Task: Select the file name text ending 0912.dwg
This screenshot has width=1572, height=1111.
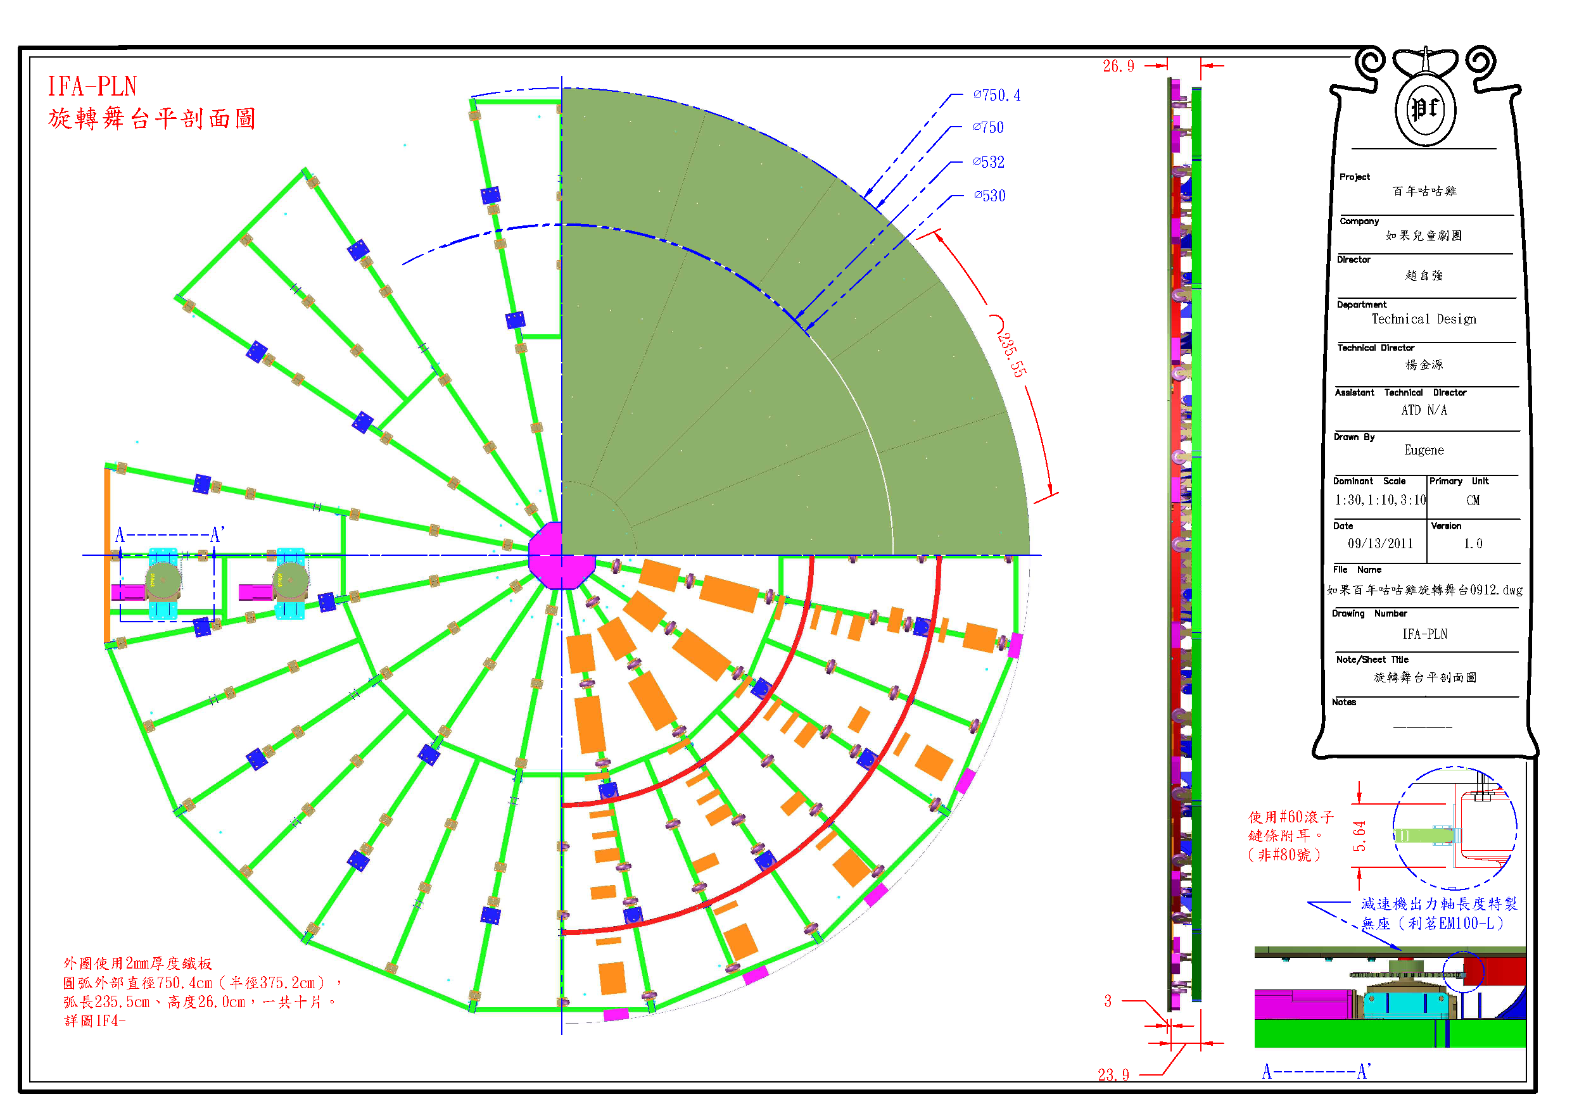Action: point(1424,590)
